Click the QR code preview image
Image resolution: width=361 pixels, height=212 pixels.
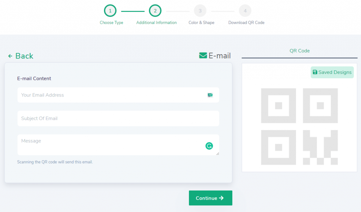click(299, 126)
